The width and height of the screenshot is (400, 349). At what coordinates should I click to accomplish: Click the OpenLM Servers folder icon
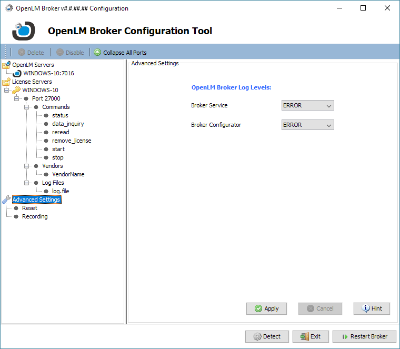pyautogui.click(x=6, y=65)
